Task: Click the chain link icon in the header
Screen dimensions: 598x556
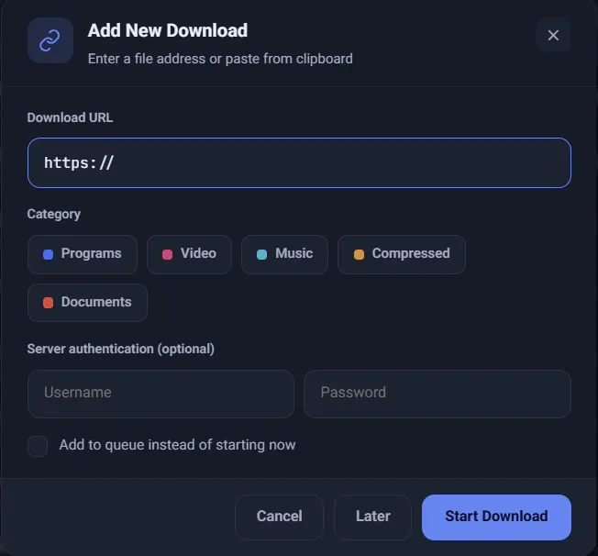Action: tap(50, 40)
